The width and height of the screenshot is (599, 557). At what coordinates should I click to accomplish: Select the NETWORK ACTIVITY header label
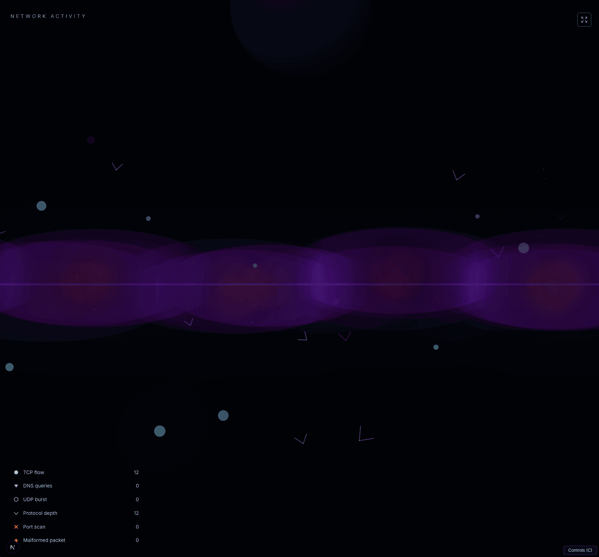[48, 16]
